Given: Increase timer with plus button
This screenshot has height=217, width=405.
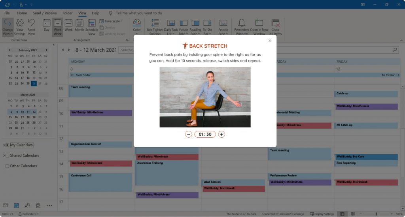Looking at the screenshot, I should click(221, 134).
